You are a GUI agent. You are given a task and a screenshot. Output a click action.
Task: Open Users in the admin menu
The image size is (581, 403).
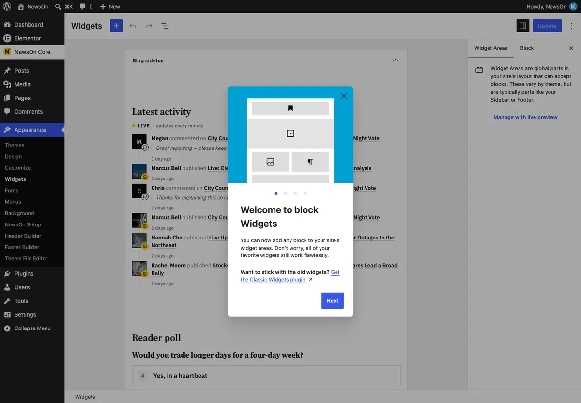tap(32, 287)
